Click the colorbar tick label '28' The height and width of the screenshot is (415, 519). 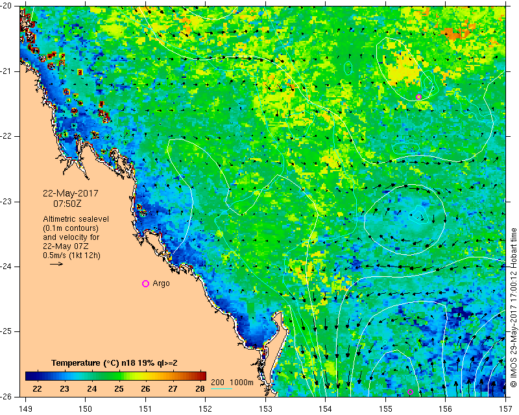click(200, 388)
